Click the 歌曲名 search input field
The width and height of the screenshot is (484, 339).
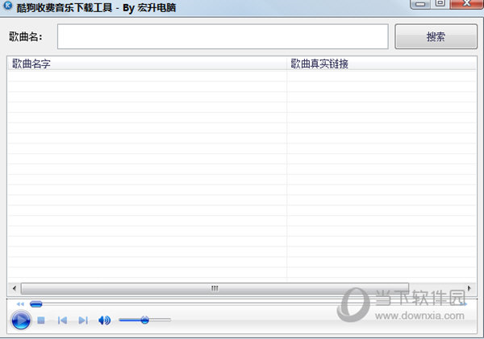[223, 36]
